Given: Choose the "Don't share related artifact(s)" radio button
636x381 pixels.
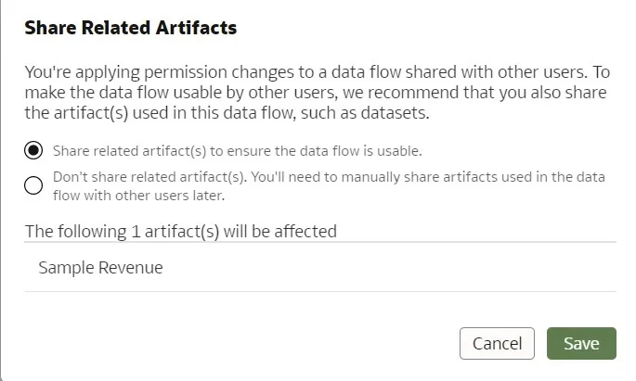Looking at the screenshot, I should pyautogui.click(x=33, y=185).
